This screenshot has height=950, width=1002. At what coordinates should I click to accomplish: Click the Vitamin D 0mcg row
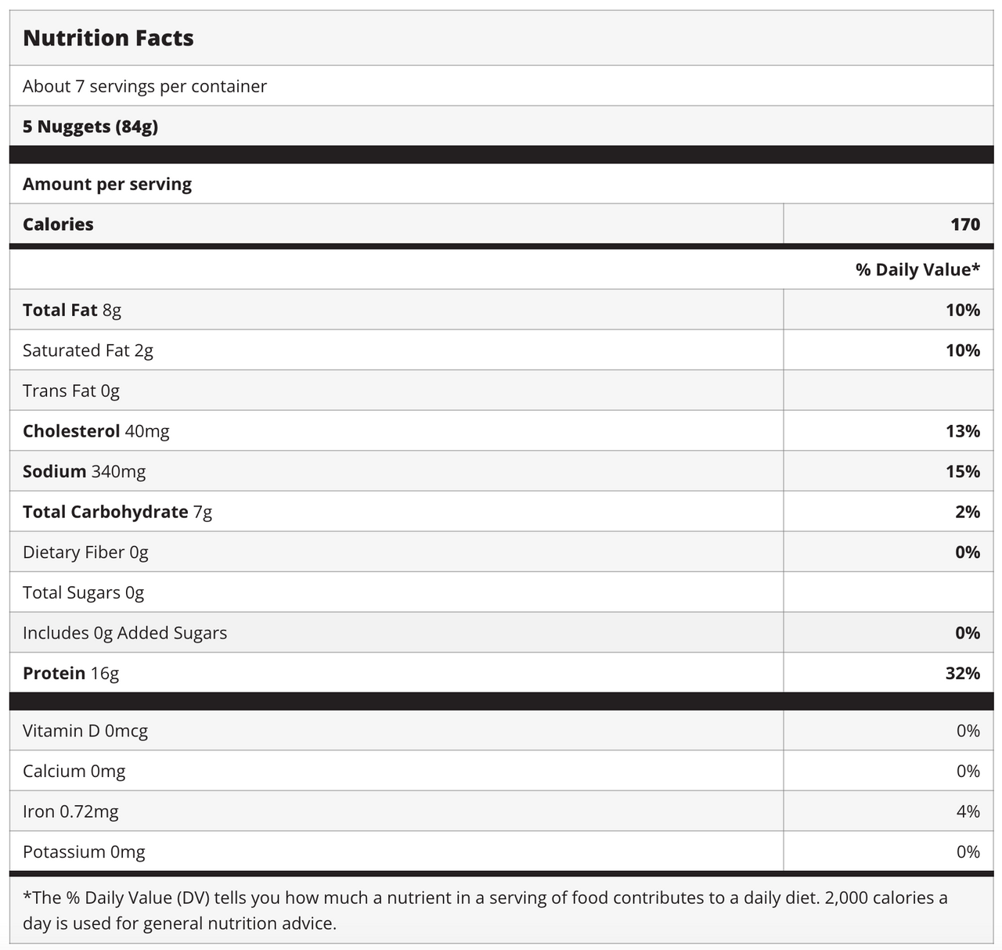(x=501, y=731)
